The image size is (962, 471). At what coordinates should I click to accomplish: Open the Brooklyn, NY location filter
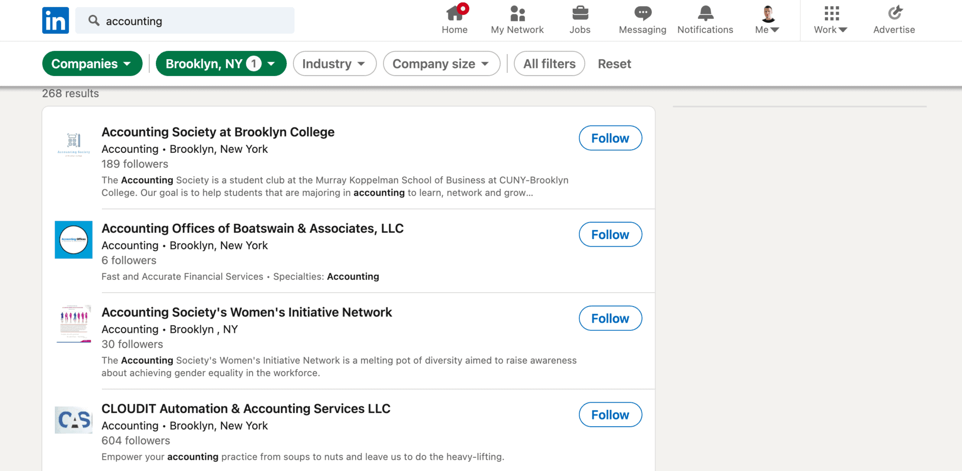click(221, 64)
